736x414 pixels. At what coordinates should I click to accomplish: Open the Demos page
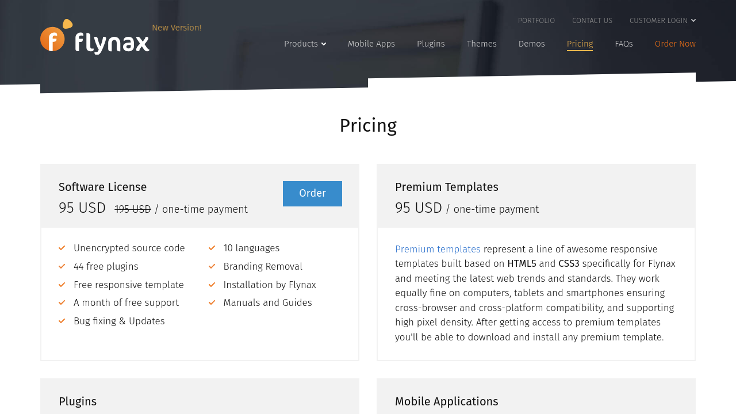coord(532,44)
